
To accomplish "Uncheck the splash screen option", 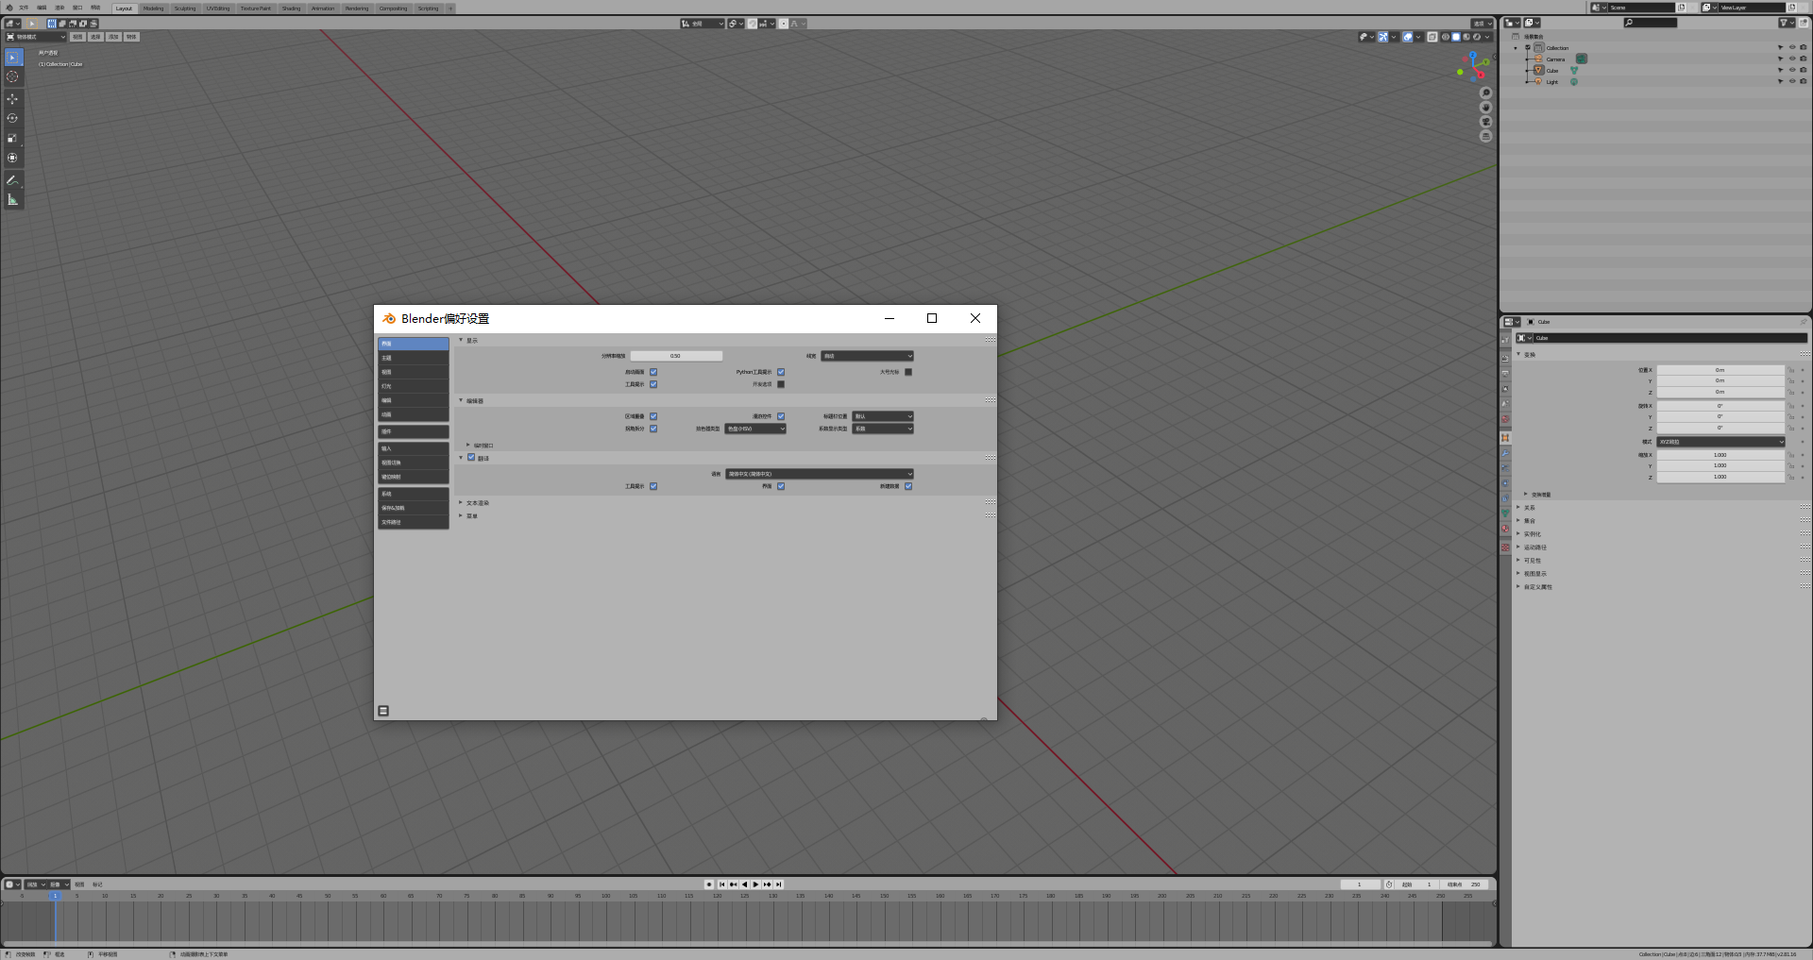I will (x=652, y=372).
